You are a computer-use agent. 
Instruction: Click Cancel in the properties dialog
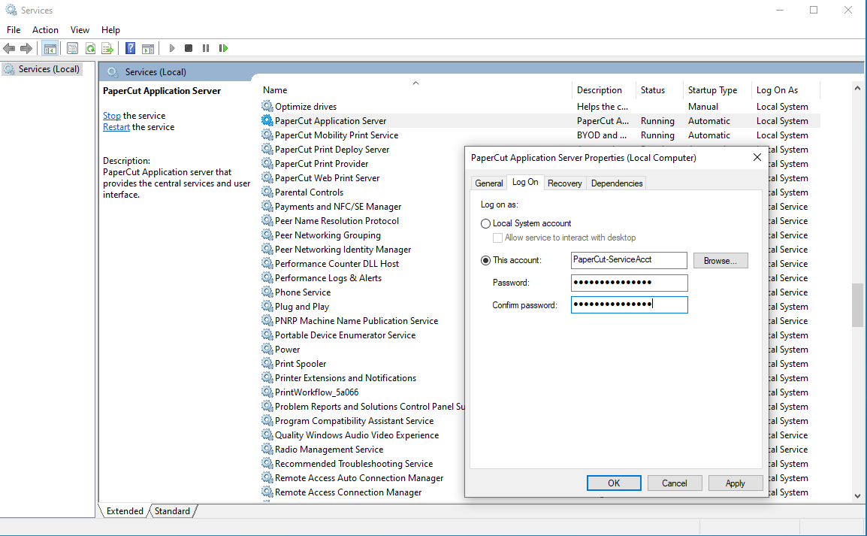tap(675, 483)
